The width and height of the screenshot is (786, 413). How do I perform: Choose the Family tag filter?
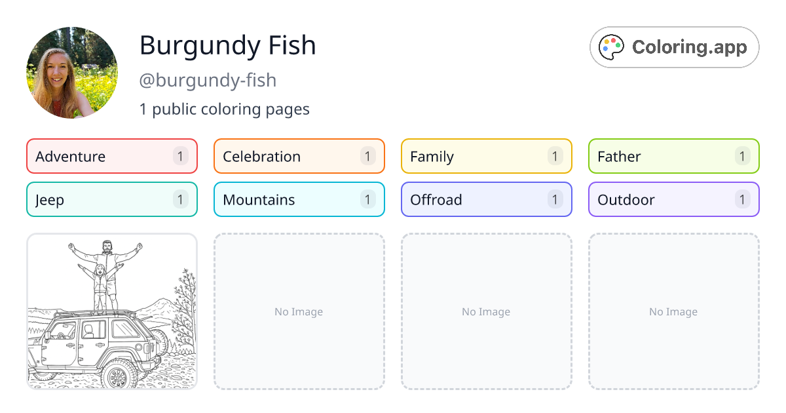(x=487, y=156)
